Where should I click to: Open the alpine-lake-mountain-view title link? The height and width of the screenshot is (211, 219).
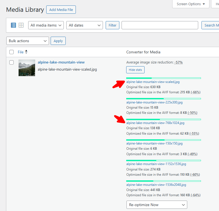(x=61, y=62)
